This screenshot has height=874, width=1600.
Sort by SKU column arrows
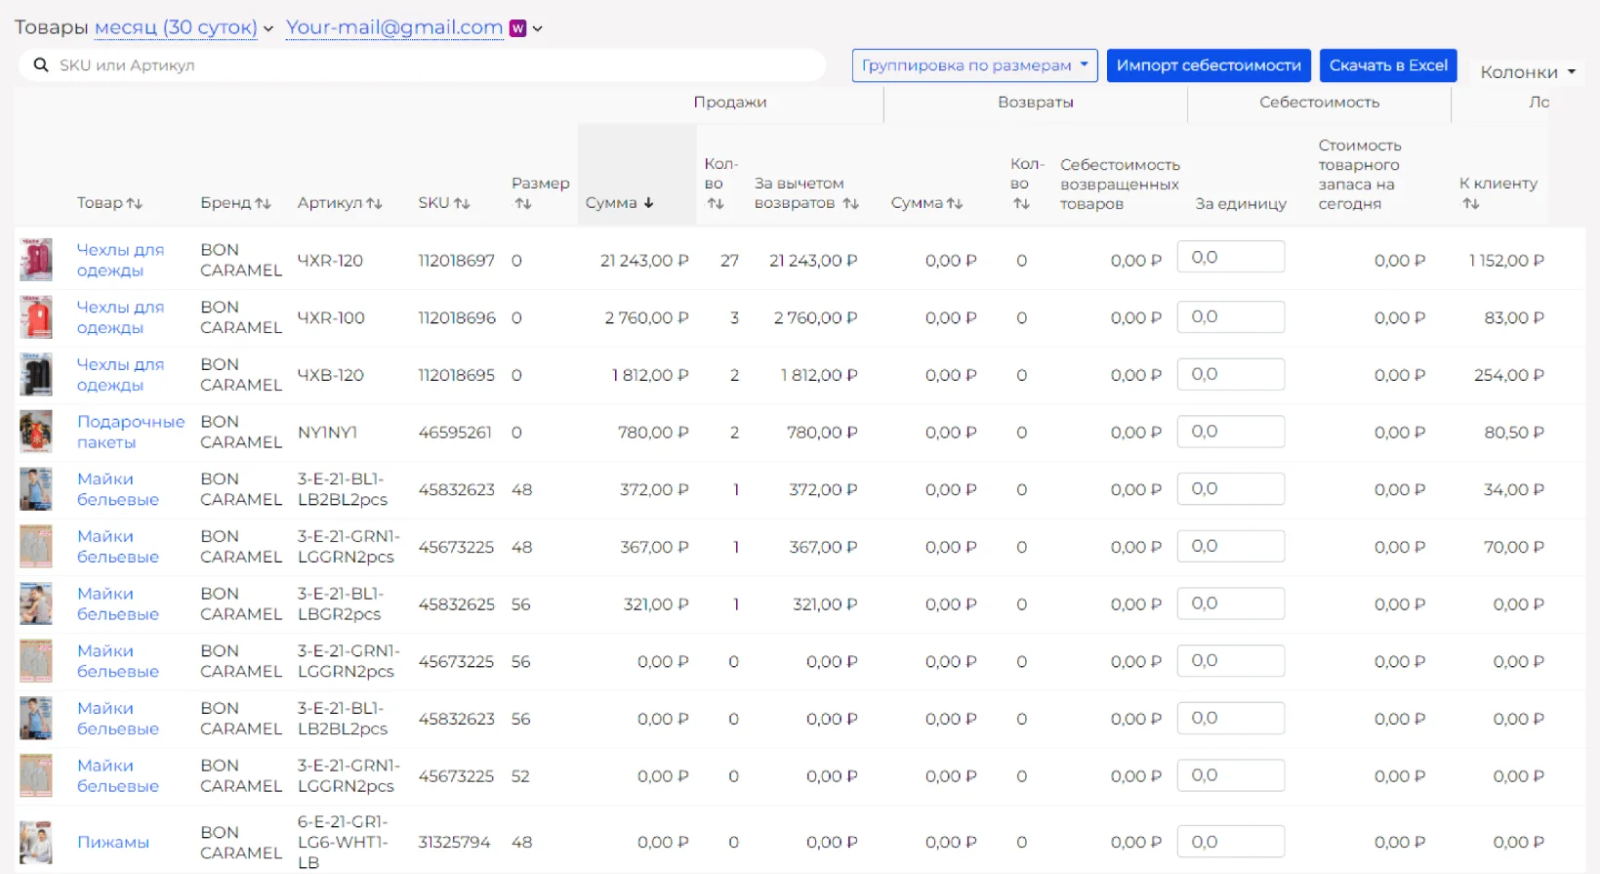tap(462, 203)
